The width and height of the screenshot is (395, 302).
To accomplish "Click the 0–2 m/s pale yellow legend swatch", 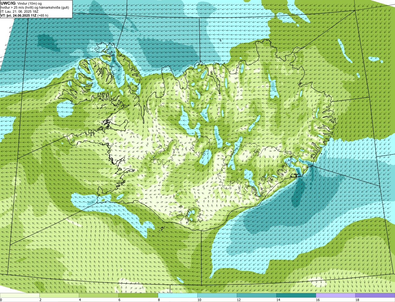I will tap(20, 295).
